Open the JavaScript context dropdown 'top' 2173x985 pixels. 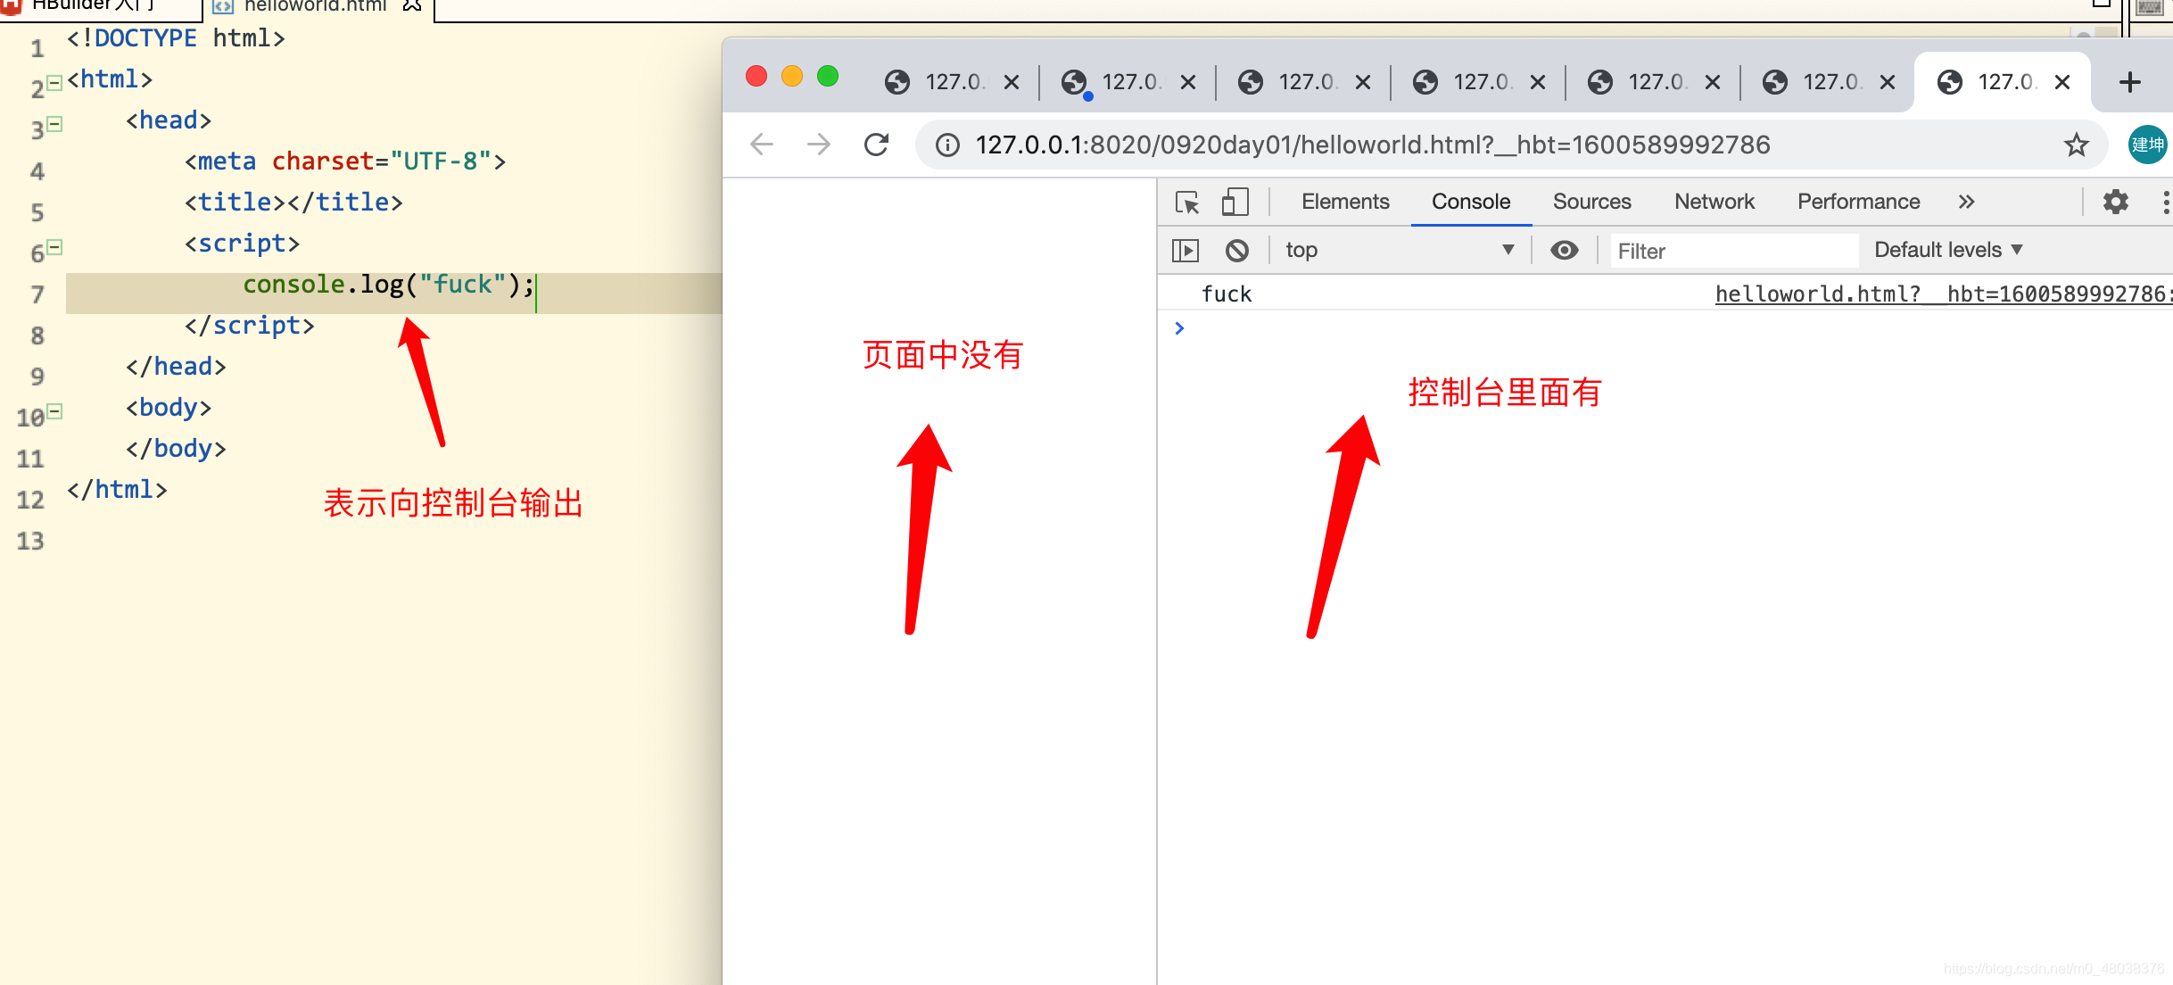pos(1400,251)
